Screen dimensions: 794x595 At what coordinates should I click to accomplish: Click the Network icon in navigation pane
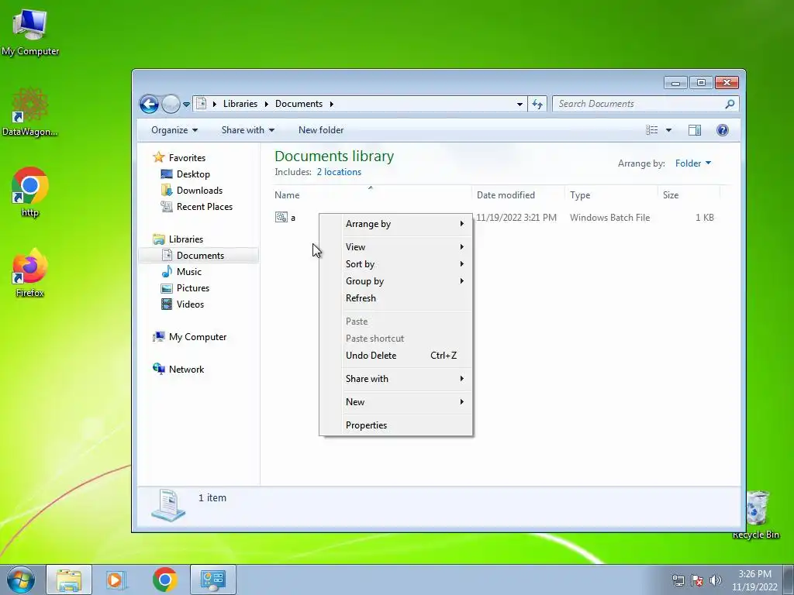[x=159, y=369]
